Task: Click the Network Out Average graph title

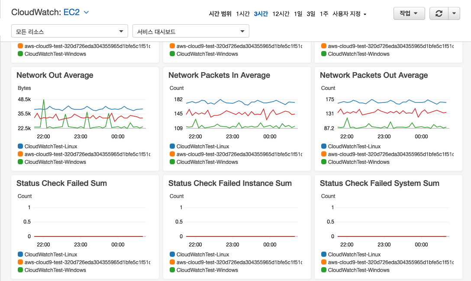Action: (55, 75)
